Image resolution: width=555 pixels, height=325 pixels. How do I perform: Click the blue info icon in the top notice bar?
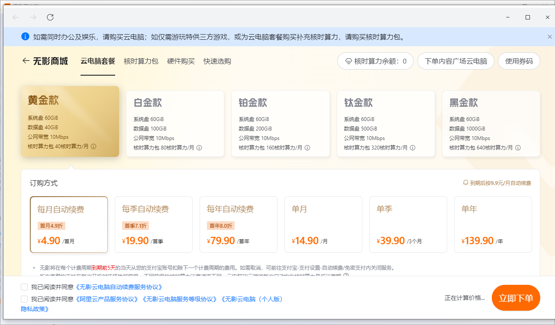(x=25, y=36)
